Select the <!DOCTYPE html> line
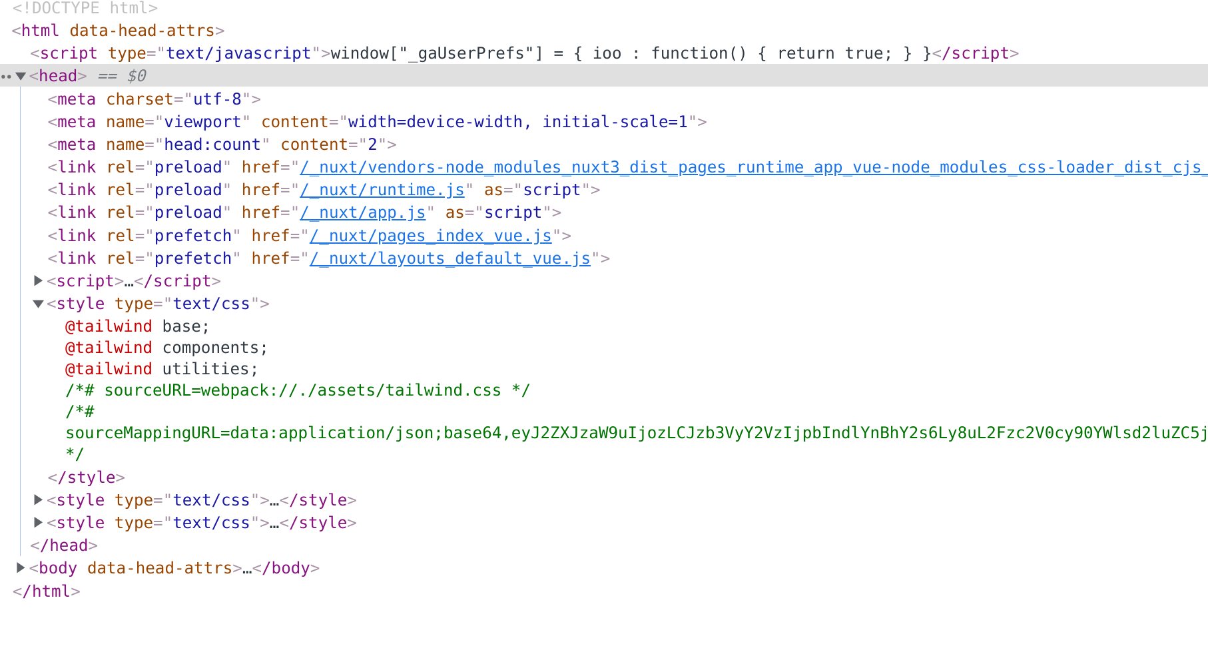 coord(85,9)
